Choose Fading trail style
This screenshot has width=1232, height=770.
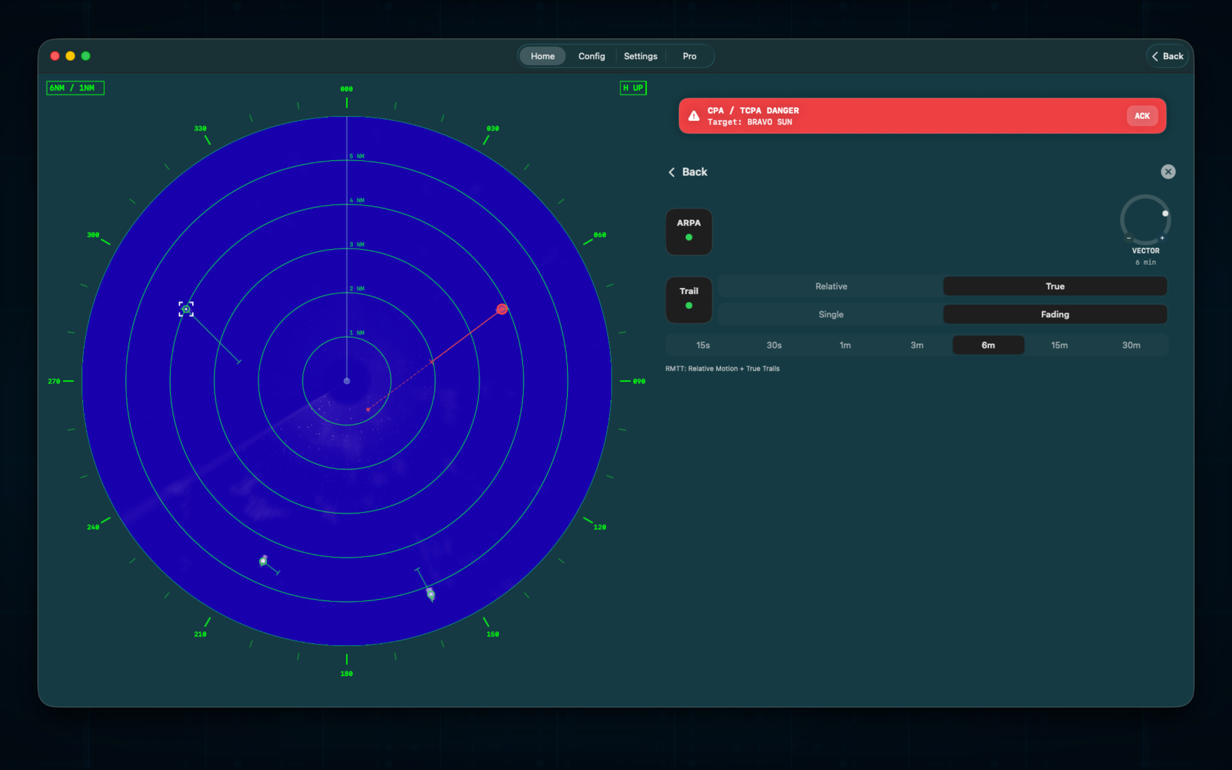tap(1055, 314)
